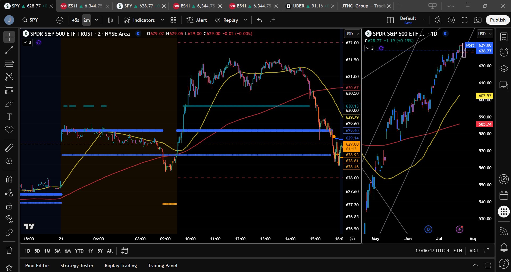The width and height of the screenshot is (511, 272).
Task: Open the Trading Panel tab
Action: (163, 266)
